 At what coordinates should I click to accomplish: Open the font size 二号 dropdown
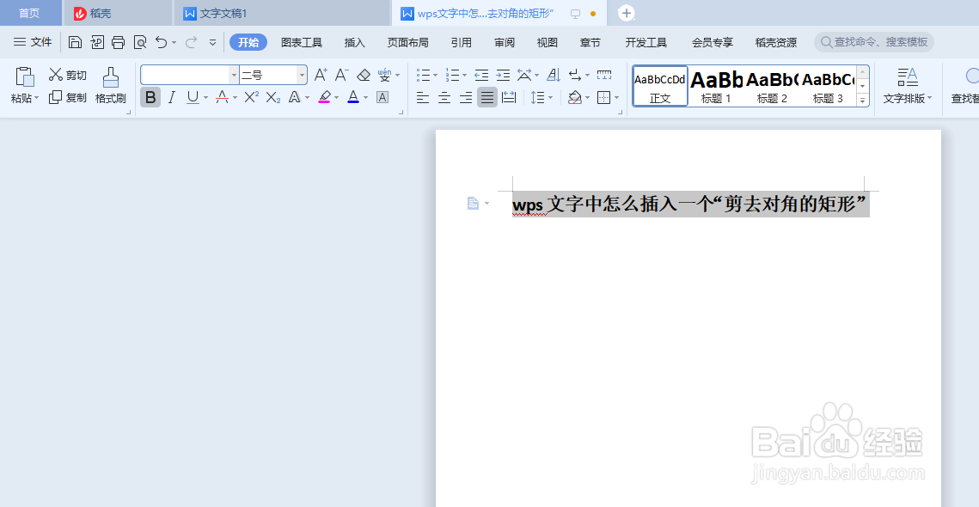click(x=303, y=76)
